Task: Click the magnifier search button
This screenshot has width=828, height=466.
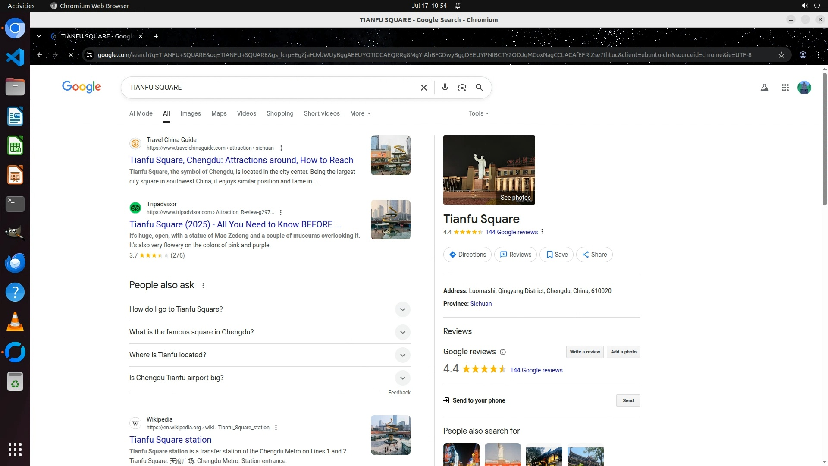Action: click(479, 88)
